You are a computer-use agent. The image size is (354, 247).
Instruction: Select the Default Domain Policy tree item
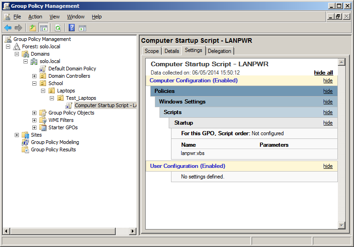[x=72, y=69]
